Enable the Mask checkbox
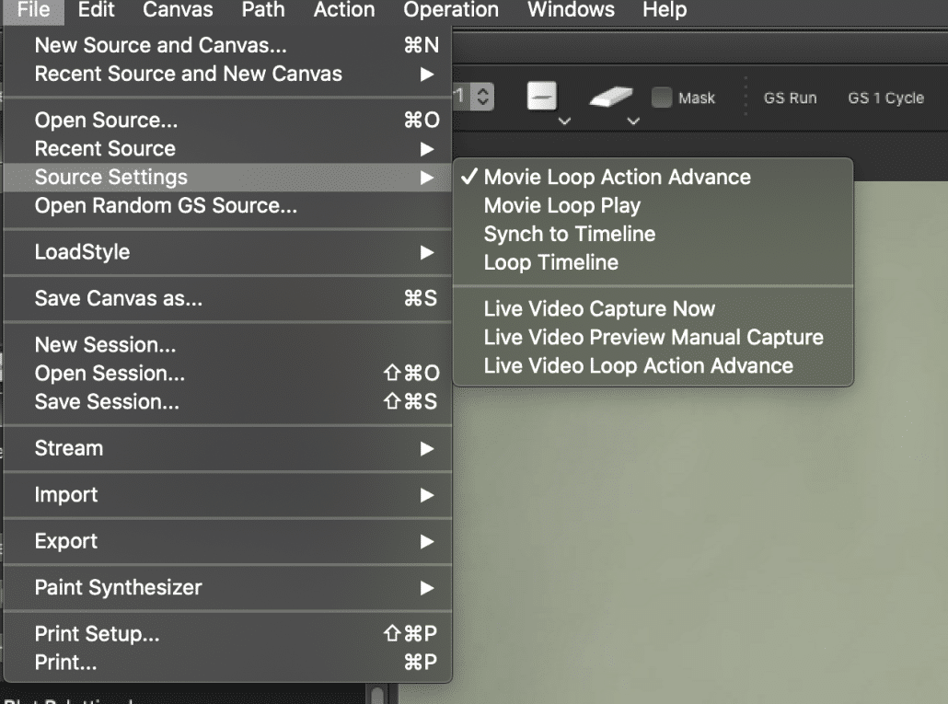The height and width of the screenshot is (704, 948). point(660,97)
